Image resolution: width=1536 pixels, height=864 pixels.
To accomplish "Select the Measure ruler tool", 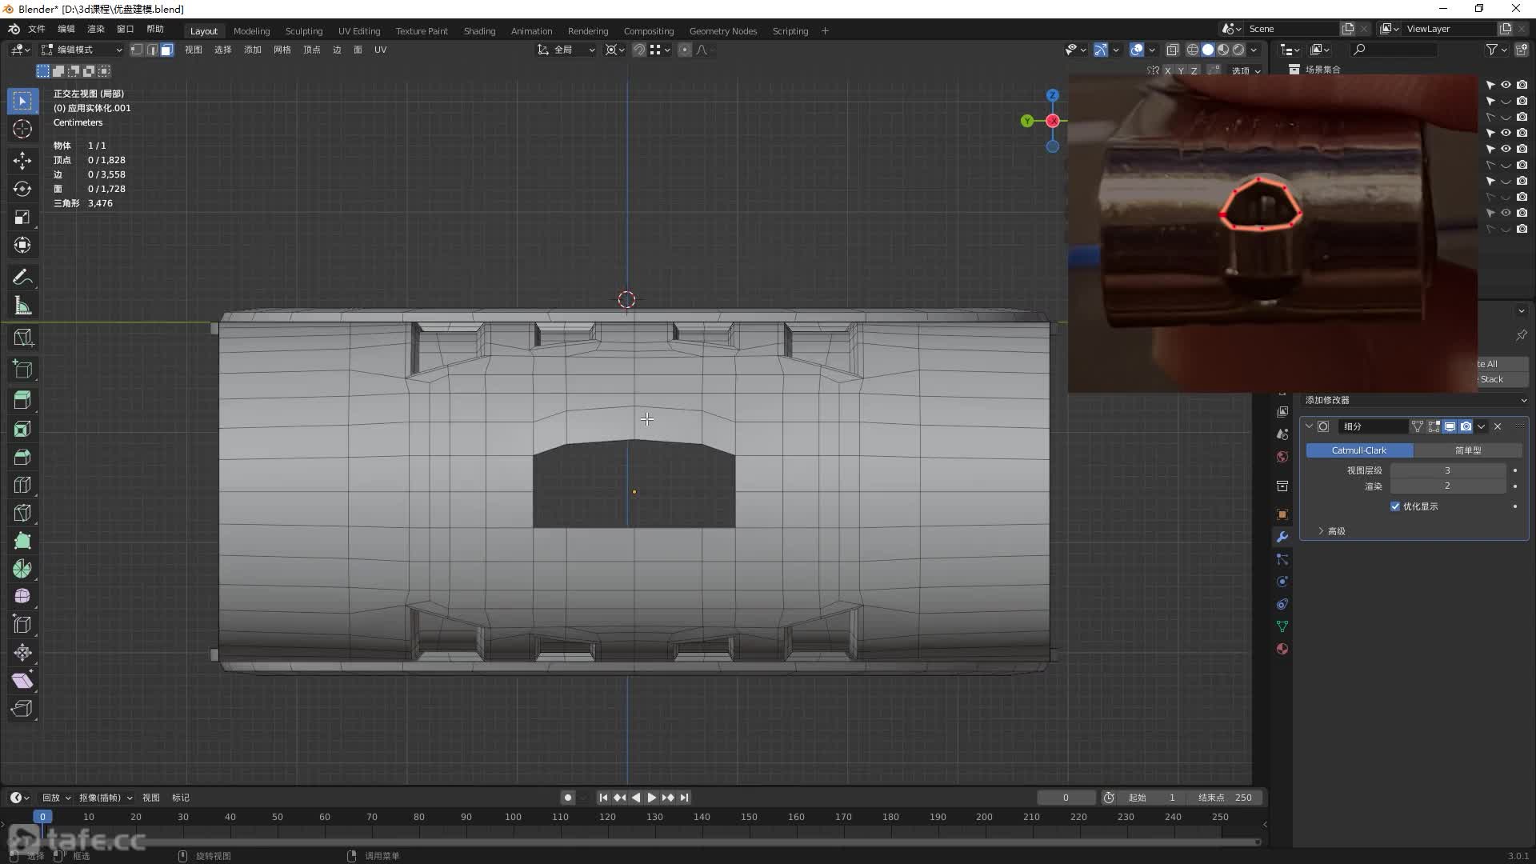I will (22, 306).
